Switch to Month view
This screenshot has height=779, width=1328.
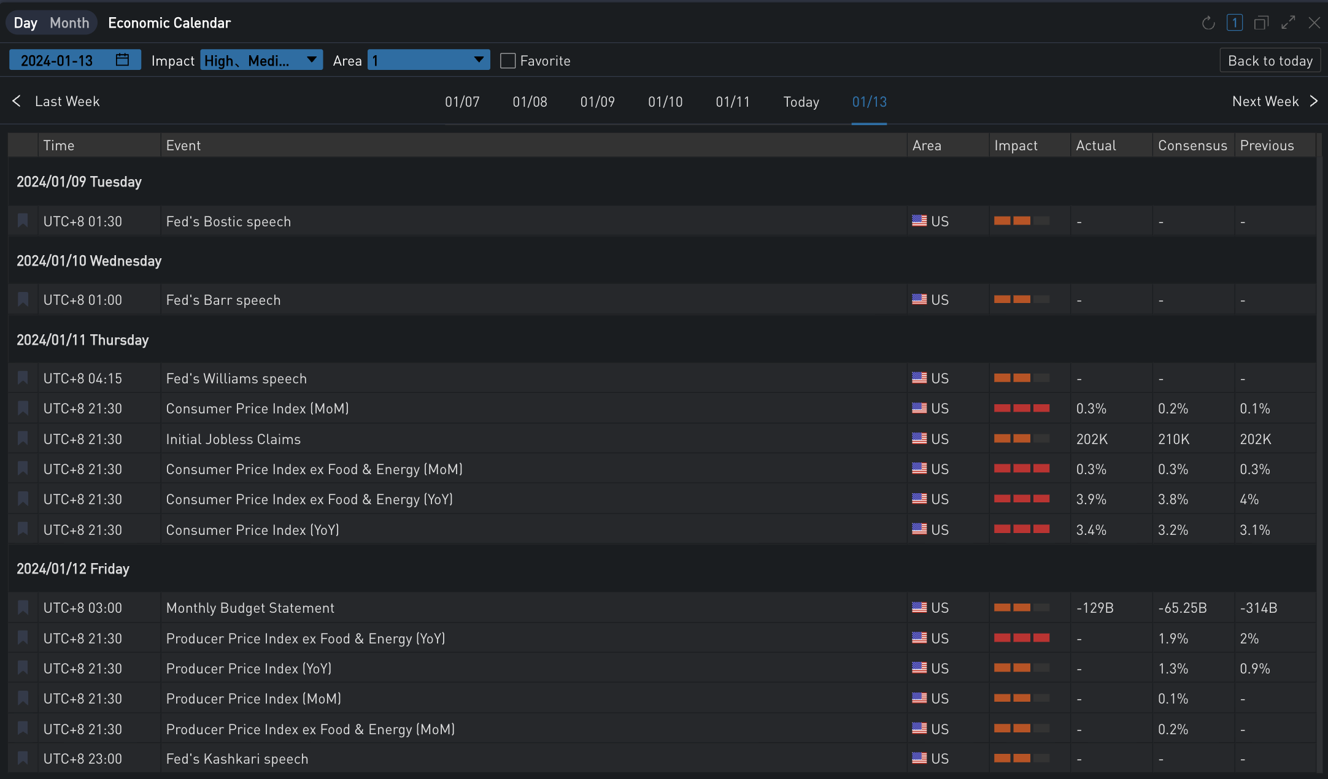pyautogui.click(x=69, y=23)
